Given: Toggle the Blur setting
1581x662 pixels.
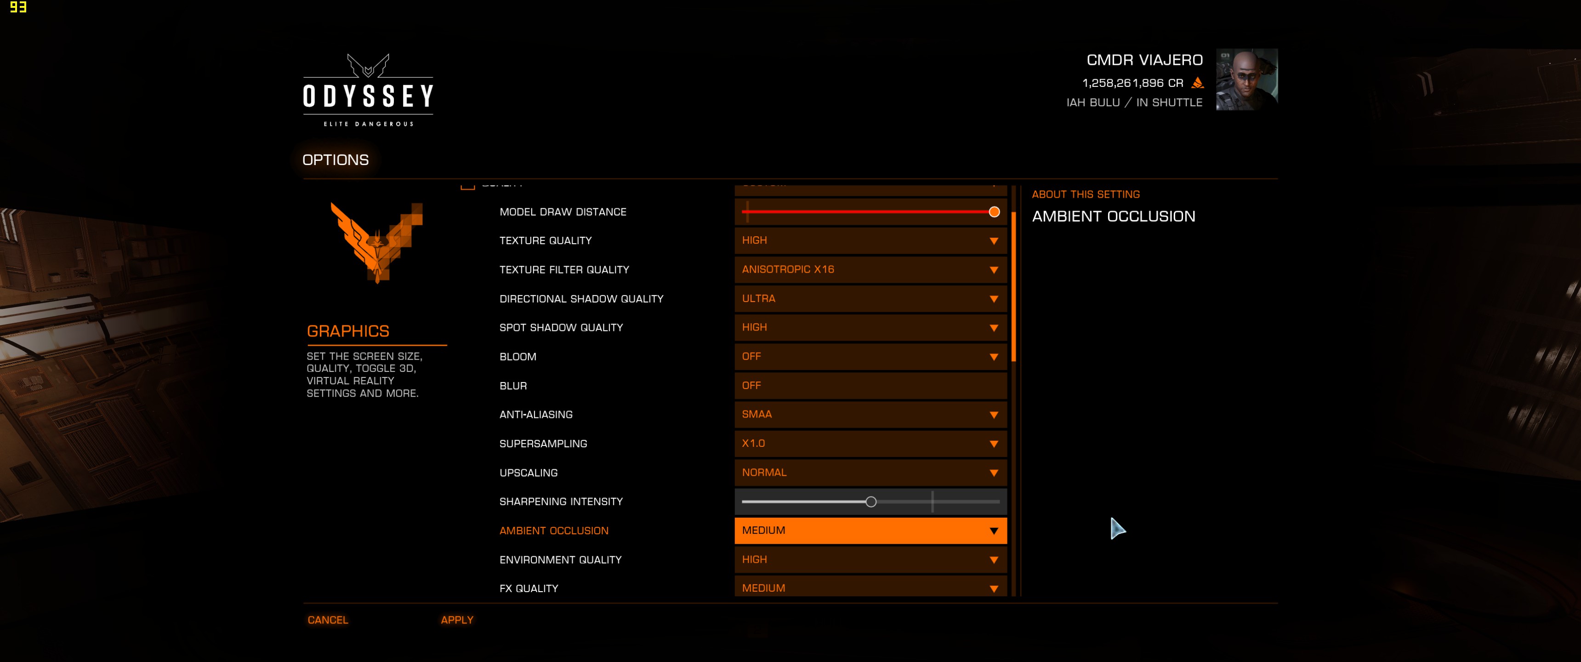Looking at the screenshot, I should 870,386.
